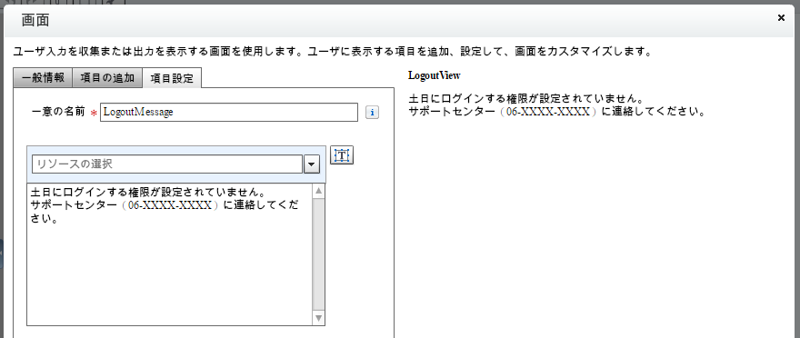Image resolution: width=800 pixels, height=338 pixels.
Task: Click preview line サポートセンター（06-XXXX-XXXX）に連絡してください。
Action: [557, 112]
